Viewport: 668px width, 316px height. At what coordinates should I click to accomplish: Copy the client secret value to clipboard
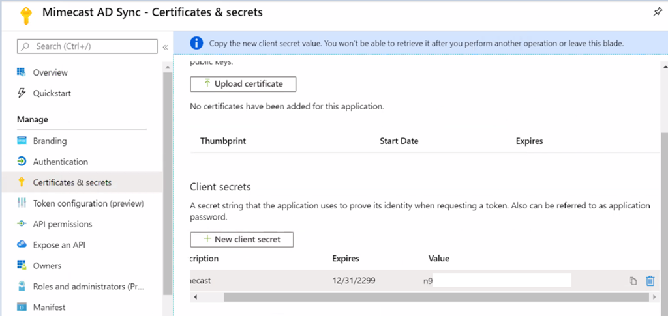(x=633, y=281)
